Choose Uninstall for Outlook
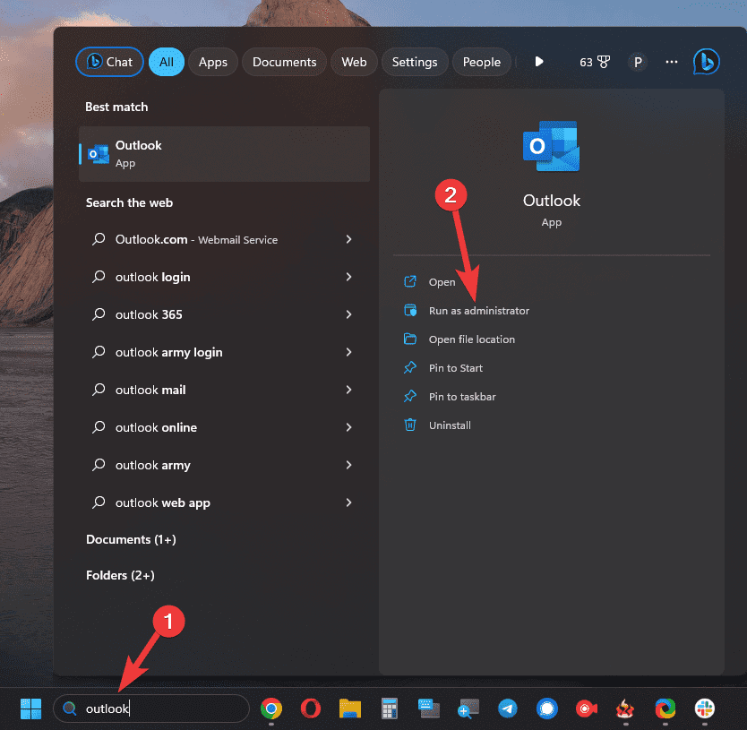Viewport: 747px width, 730px height. (450, 425)
